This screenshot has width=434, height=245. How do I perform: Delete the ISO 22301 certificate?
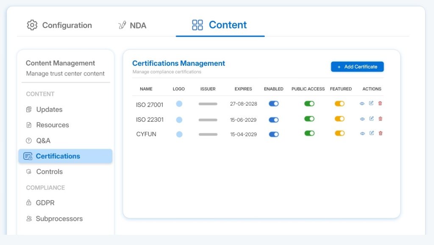point(380,119)
